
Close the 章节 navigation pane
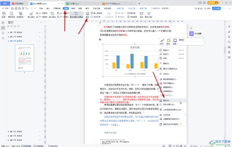click(41, 22)
